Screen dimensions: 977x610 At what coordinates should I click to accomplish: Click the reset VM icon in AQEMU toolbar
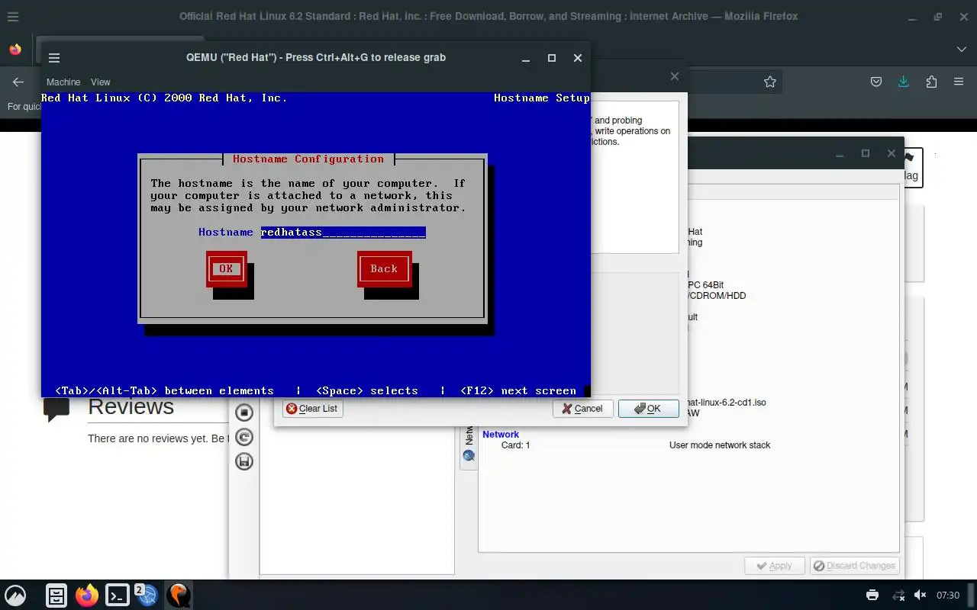click(x=244, y=437)
